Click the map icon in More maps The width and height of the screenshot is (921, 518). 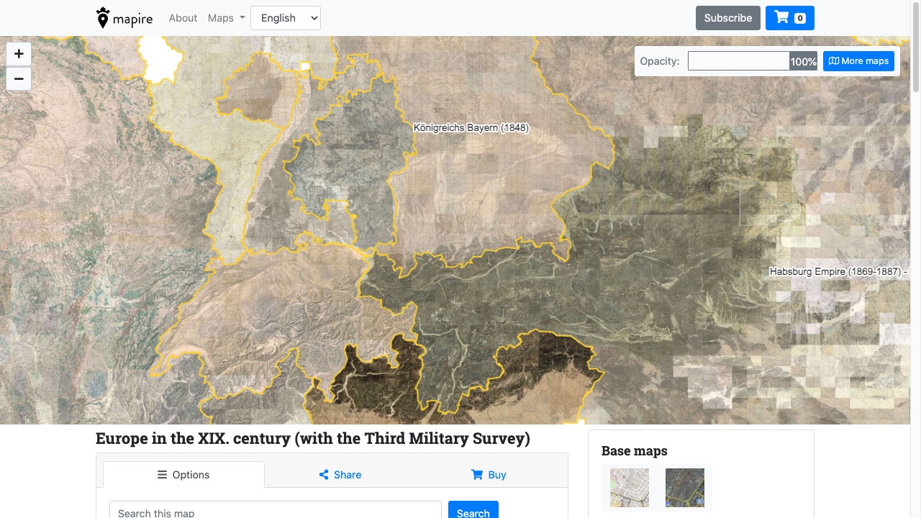pos(833,61)
